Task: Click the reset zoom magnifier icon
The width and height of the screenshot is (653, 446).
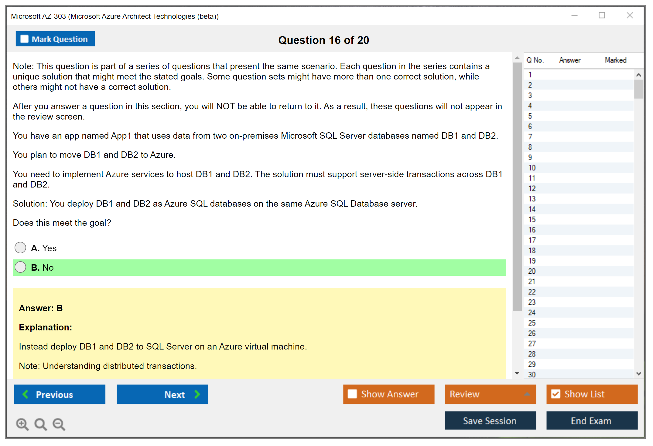Action: tap(40, 424)
